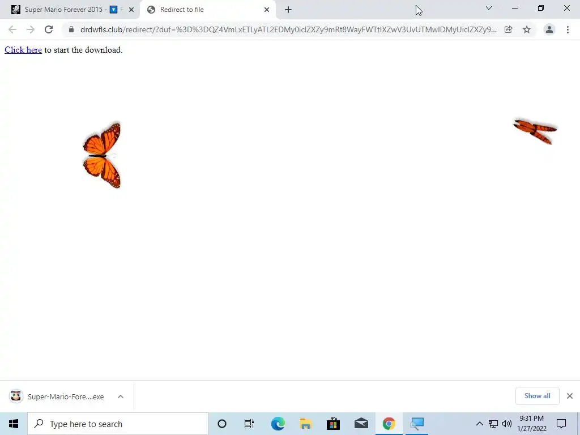Show hidden system tray icons
Screen dimensions: 580x435
point(479,424)
